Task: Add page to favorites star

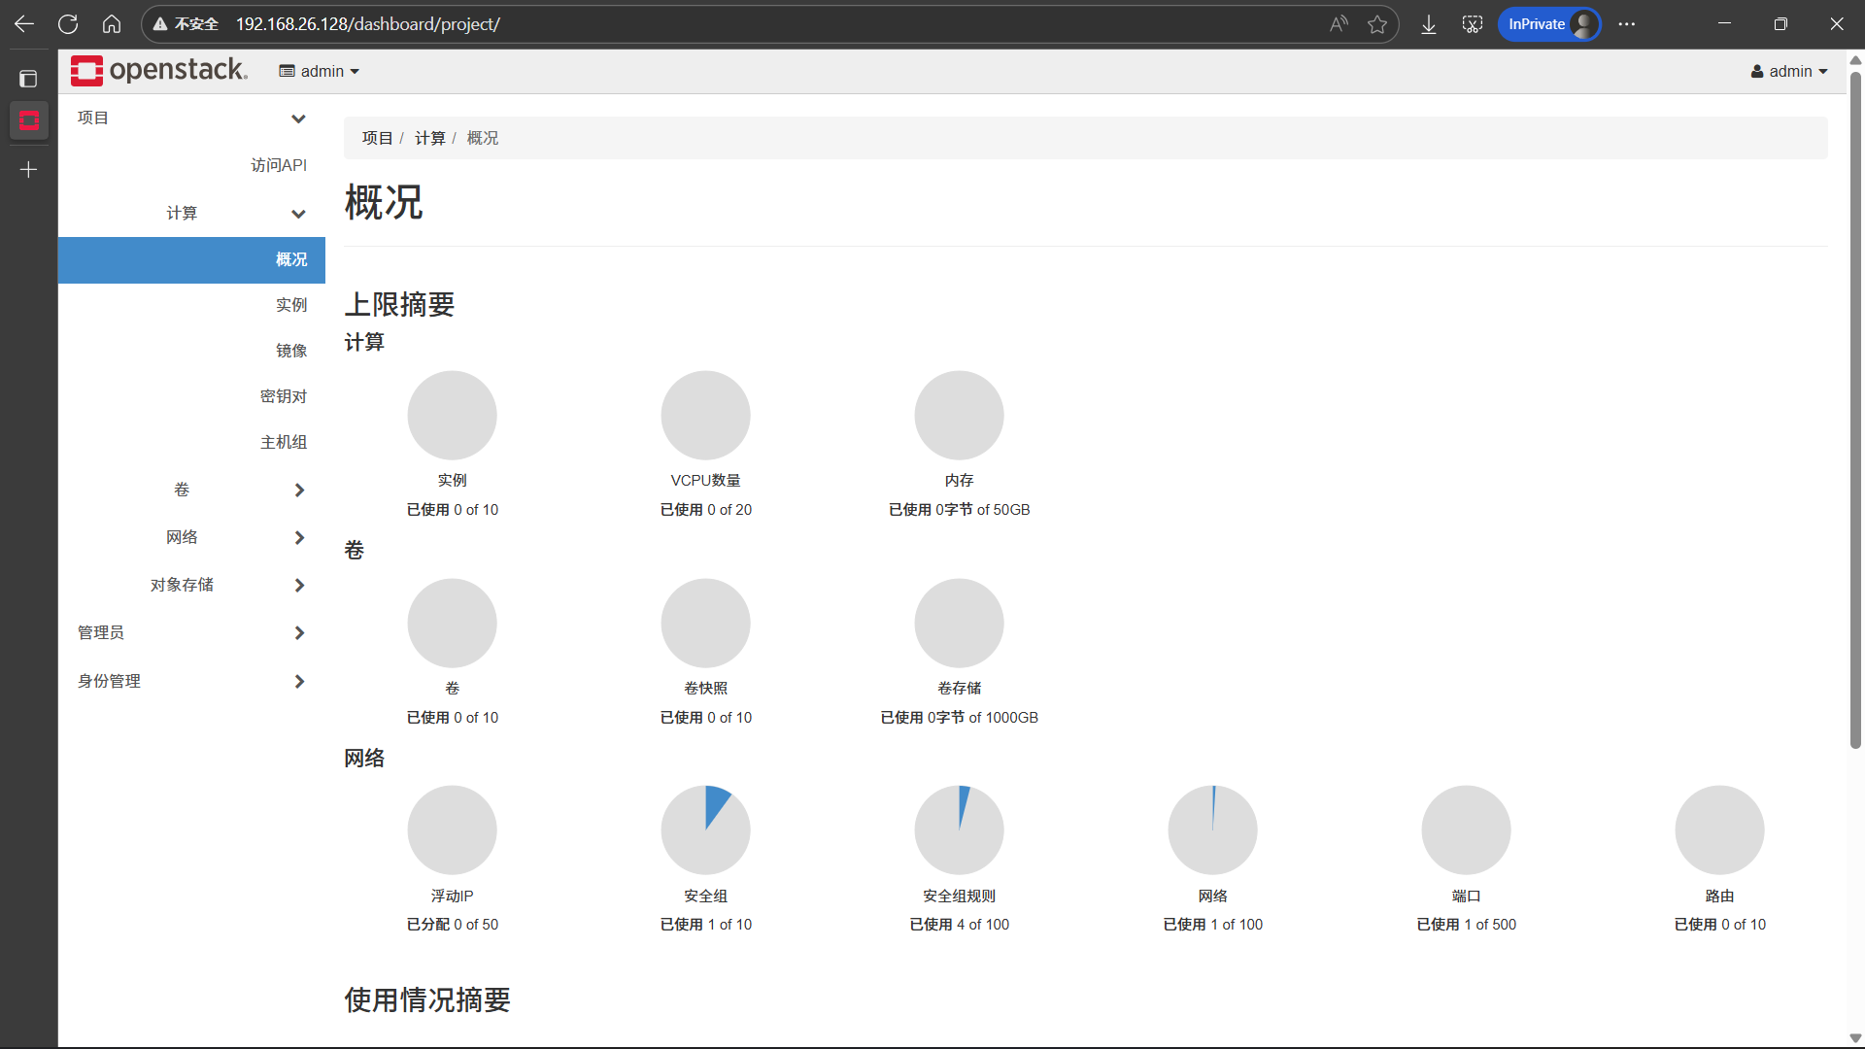Action: pos(1376,24)
